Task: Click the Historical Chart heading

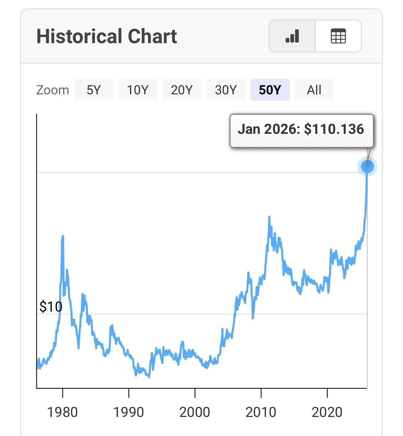Action: 107,36
